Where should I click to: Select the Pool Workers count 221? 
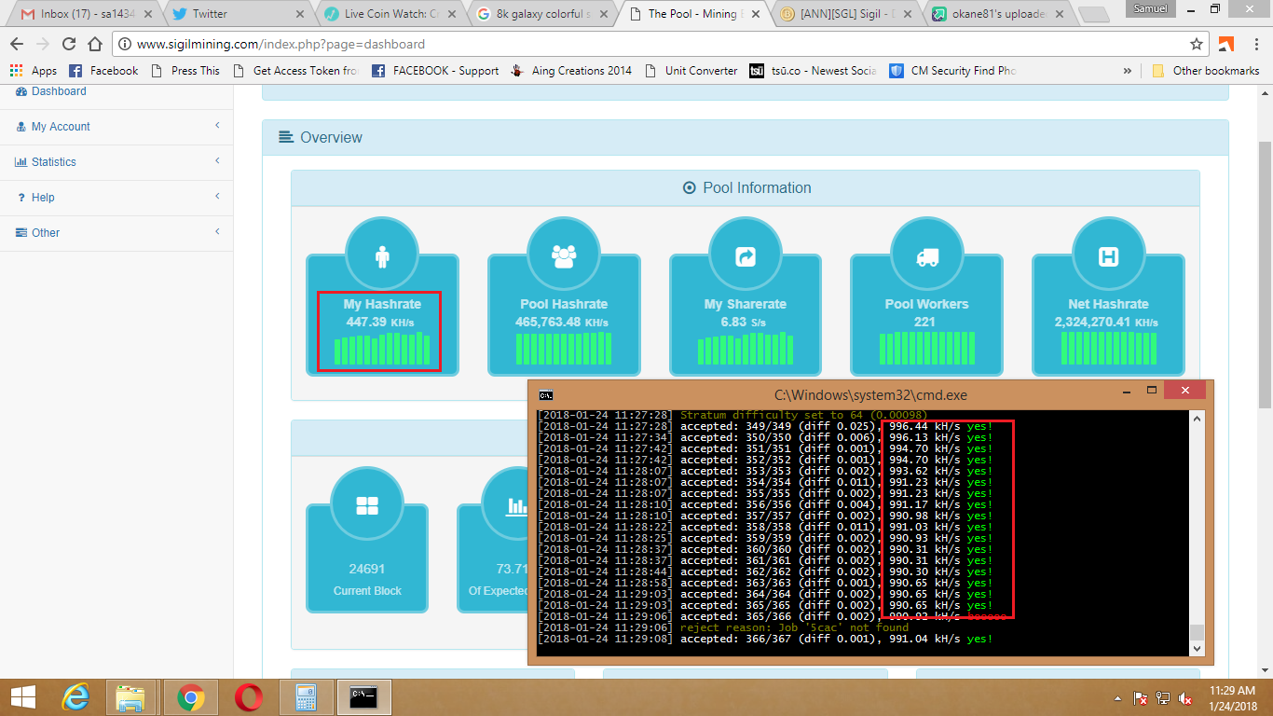[x=926, y=322]
